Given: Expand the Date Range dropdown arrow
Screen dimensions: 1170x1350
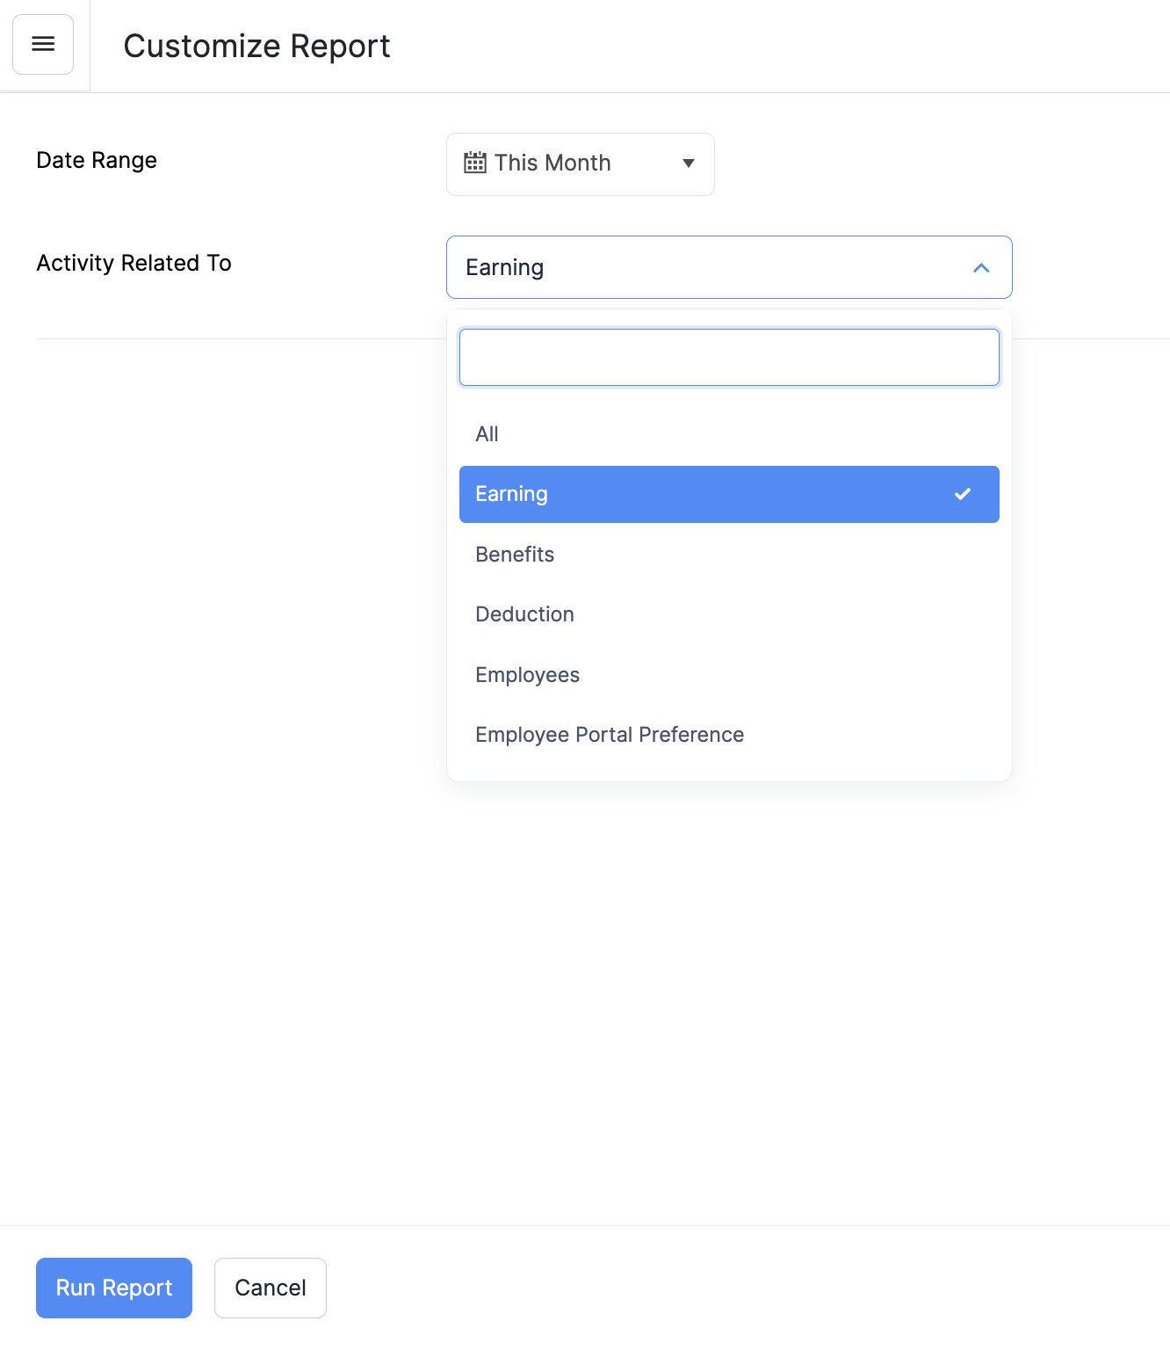Looking at the screenshot, I should pos(689,163).
